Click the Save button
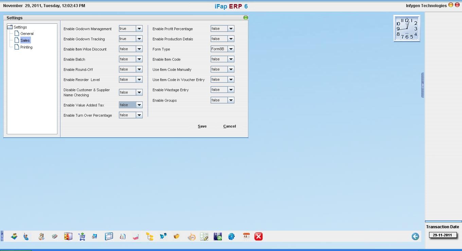Screen dimensions: 462x251 point(202,126)
